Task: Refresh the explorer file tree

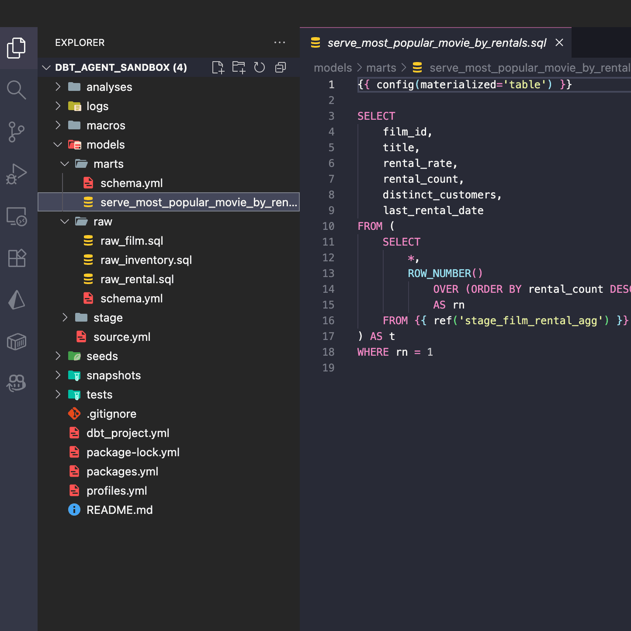Action: pos(260,67)
